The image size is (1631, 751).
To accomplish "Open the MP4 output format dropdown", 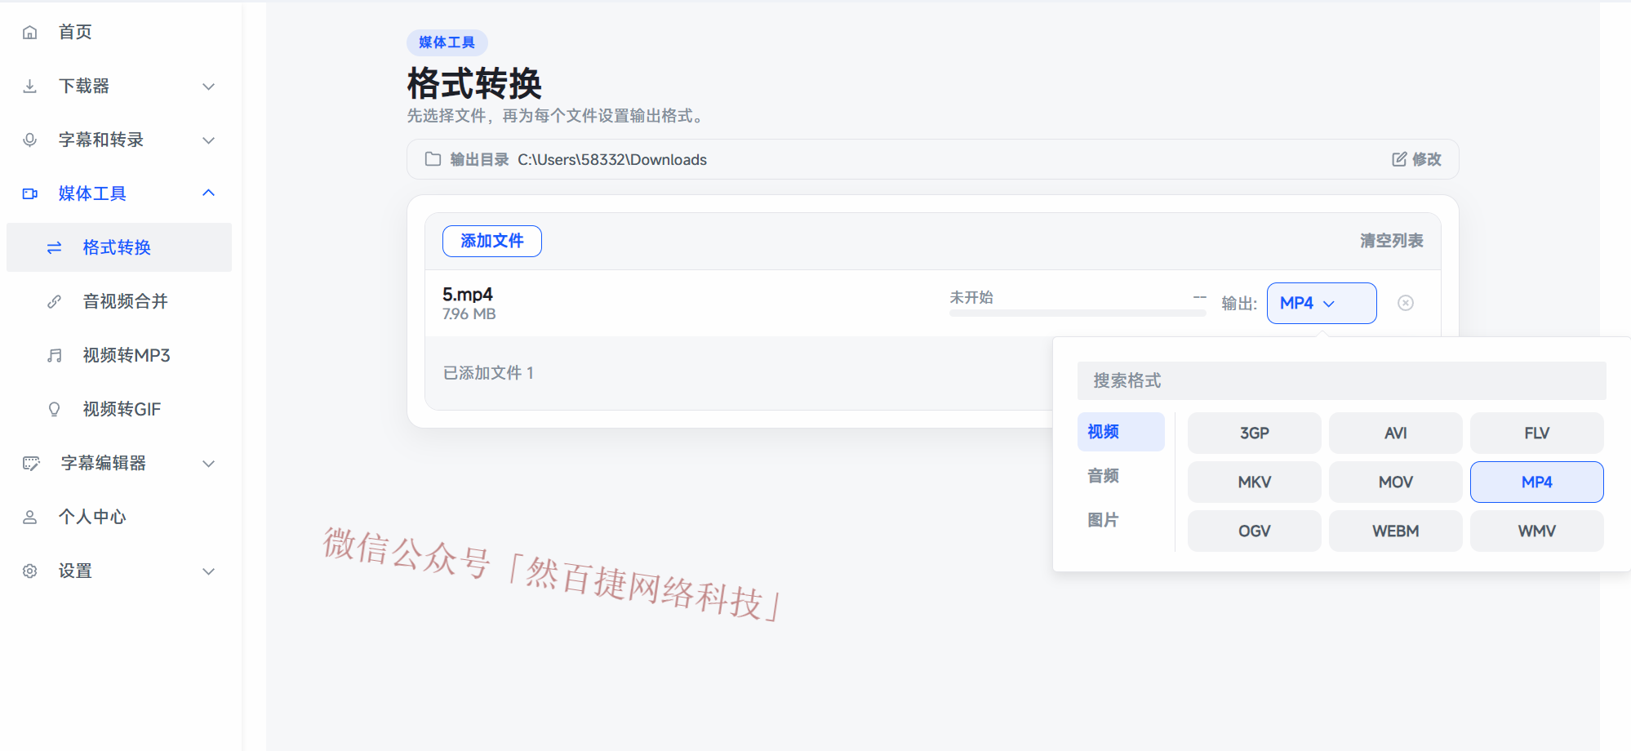I will pos(1321,303).
